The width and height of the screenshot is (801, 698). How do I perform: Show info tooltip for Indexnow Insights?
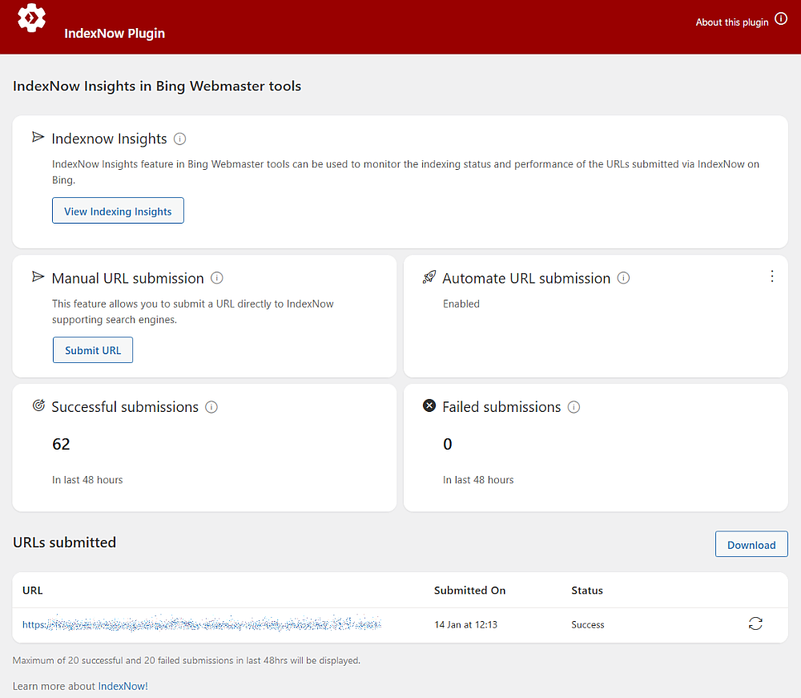pyautogui.click(x=179, y=139)
